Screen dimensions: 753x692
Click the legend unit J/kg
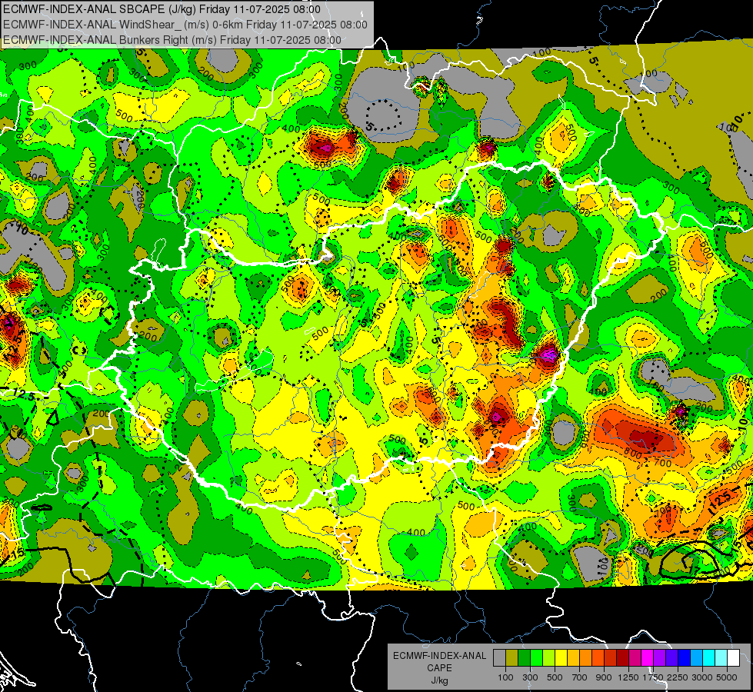click(439, 680)
